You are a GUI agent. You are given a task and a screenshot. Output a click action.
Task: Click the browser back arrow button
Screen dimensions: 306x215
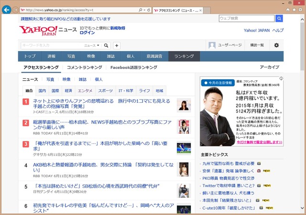point(7,10)
